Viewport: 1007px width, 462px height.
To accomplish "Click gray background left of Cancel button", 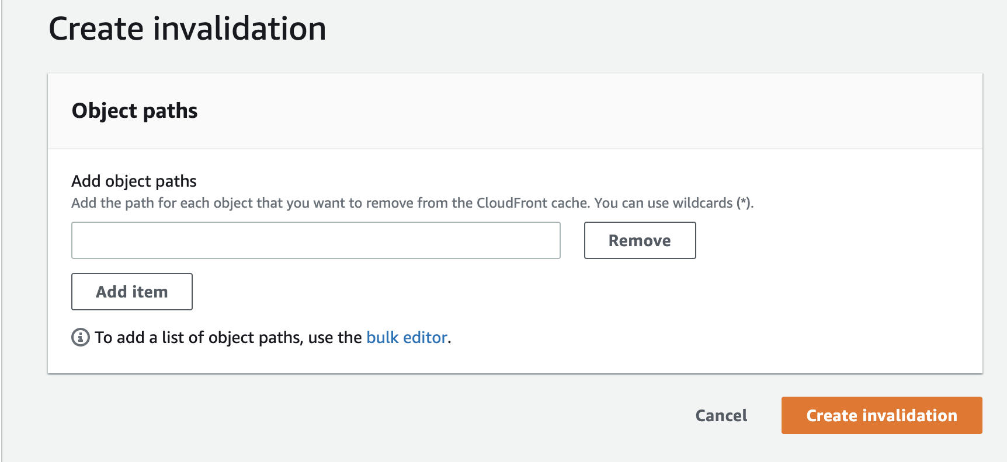I will [x=409, y=415].
